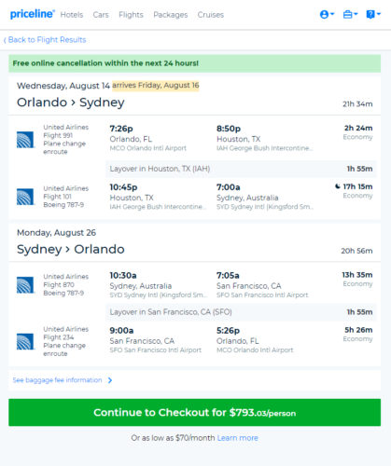Click United Airlines logo for Flight 234
Screen dimensions: 391x466
click(x=25, y=341)
